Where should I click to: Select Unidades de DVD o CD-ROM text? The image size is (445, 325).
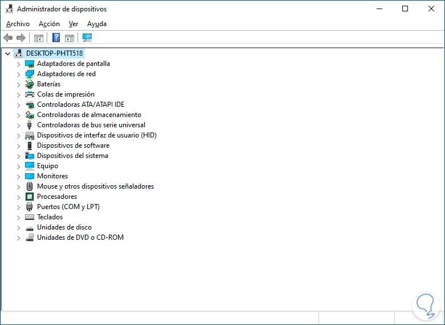coord(80,238)
